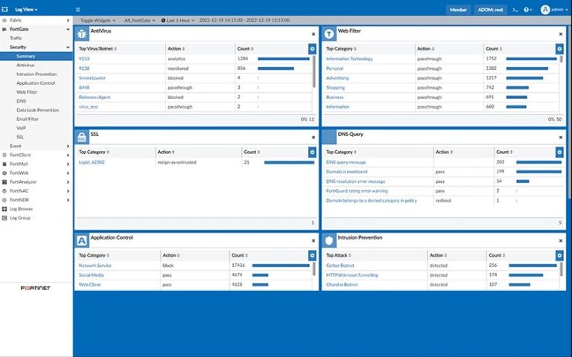The width and height of the screenshot is (572, 357).
Task: Click the SSL lock icon
Action: coord(82,138)
